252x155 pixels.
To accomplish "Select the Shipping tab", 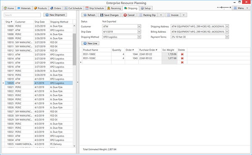I will pos(131,8).
